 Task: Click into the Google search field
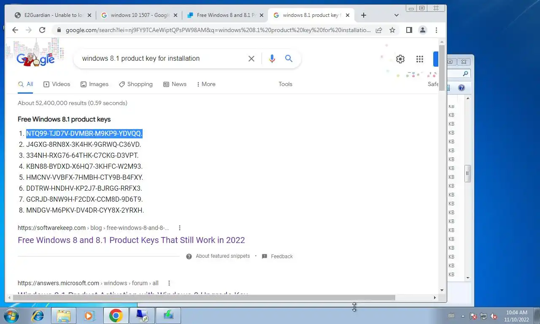coord(162,59)
